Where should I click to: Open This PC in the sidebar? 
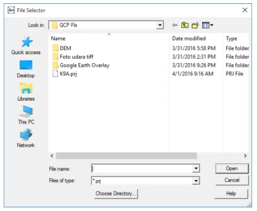[x=26, y=115]
